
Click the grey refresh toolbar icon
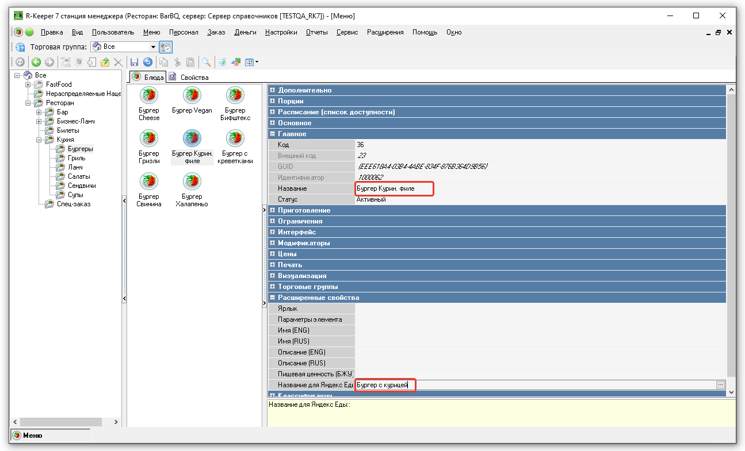coord(20,62)
